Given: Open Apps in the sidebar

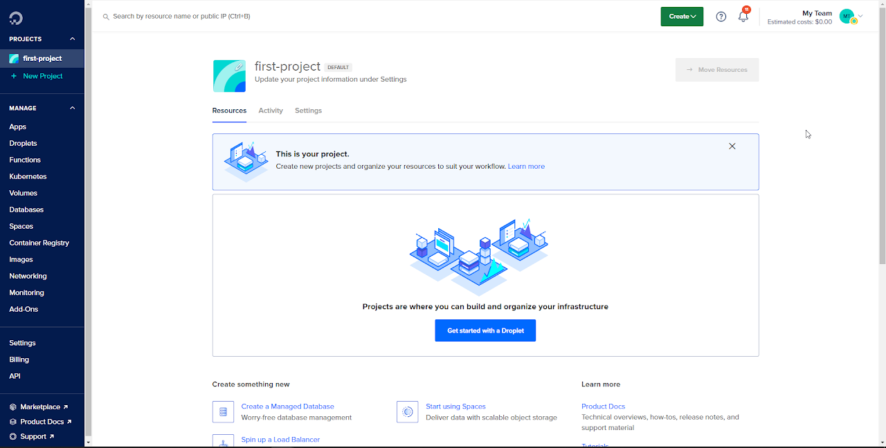Looking at the screenshot, I should point(17,127).
